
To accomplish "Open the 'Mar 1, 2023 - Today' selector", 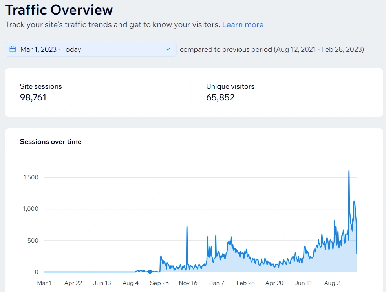I will pyautogui.click(x=91, y=49).
